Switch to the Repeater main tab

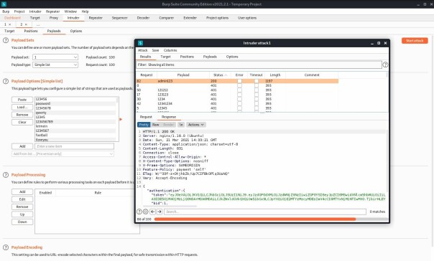click(x=96, y=18)
